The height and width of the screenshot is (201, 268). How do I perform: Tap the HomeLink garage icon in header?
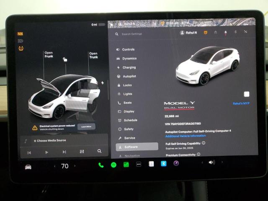216,32
